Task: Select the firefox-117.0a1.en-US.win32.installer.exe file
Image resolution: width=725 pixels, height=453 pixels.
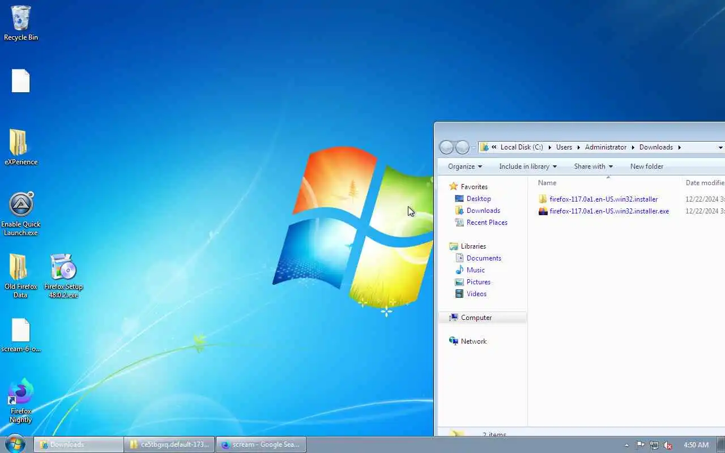Action: click(x=609, y=211)
